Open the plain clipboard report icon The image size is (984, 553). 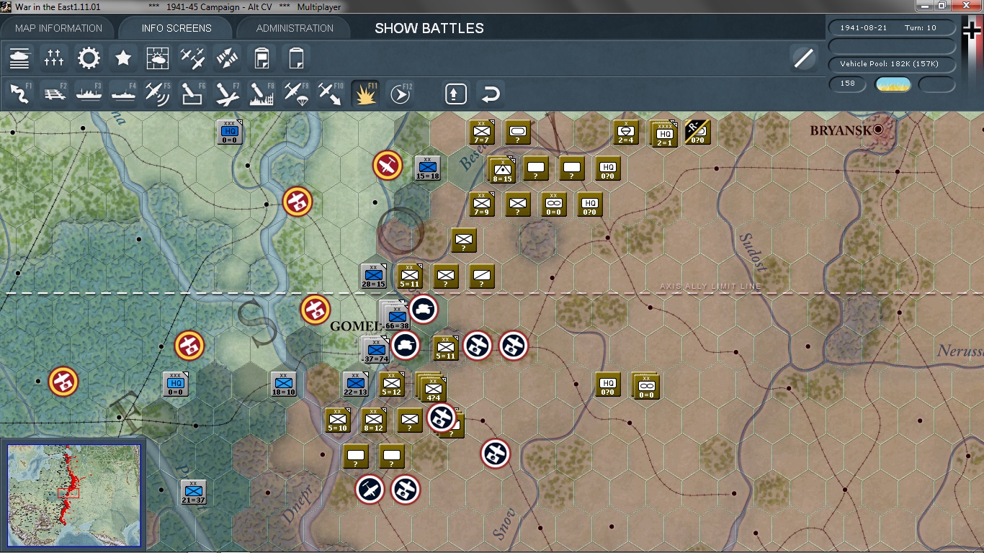tap(296, 58)
